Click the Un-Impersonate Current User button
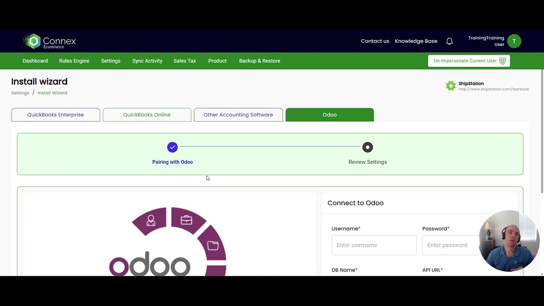The image size is (544, 306). pyautogui.click(x=469, y=61)
